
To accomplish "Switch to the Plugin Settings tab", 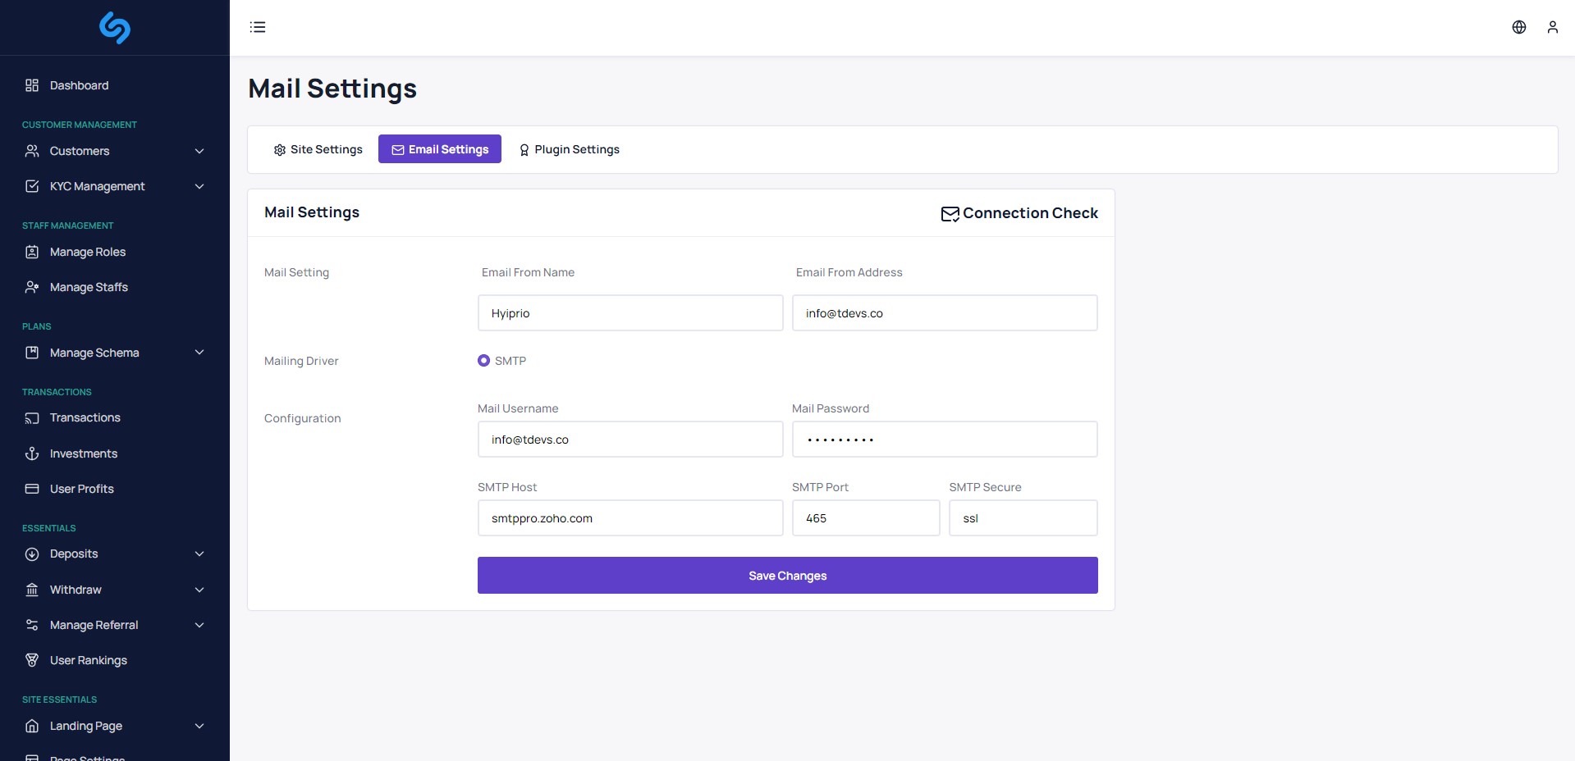I will coord(569,149).
